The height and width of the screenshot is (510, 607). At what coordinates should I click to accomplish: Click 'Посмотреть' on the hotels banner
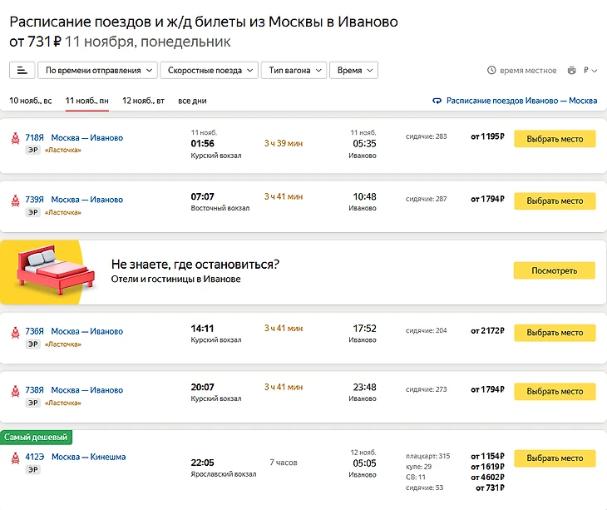point(554,270)
